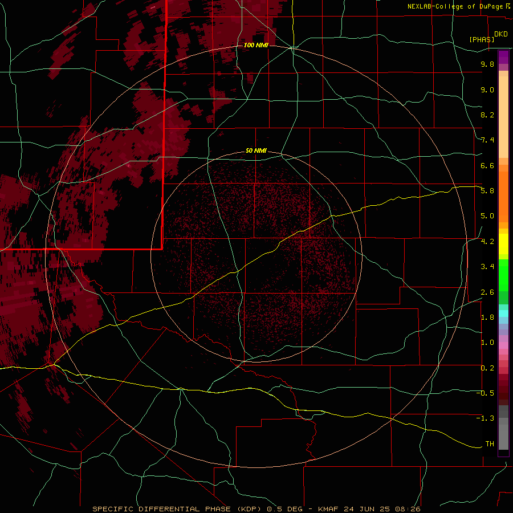Click the TH threshold label on the legend

(490, 444)
